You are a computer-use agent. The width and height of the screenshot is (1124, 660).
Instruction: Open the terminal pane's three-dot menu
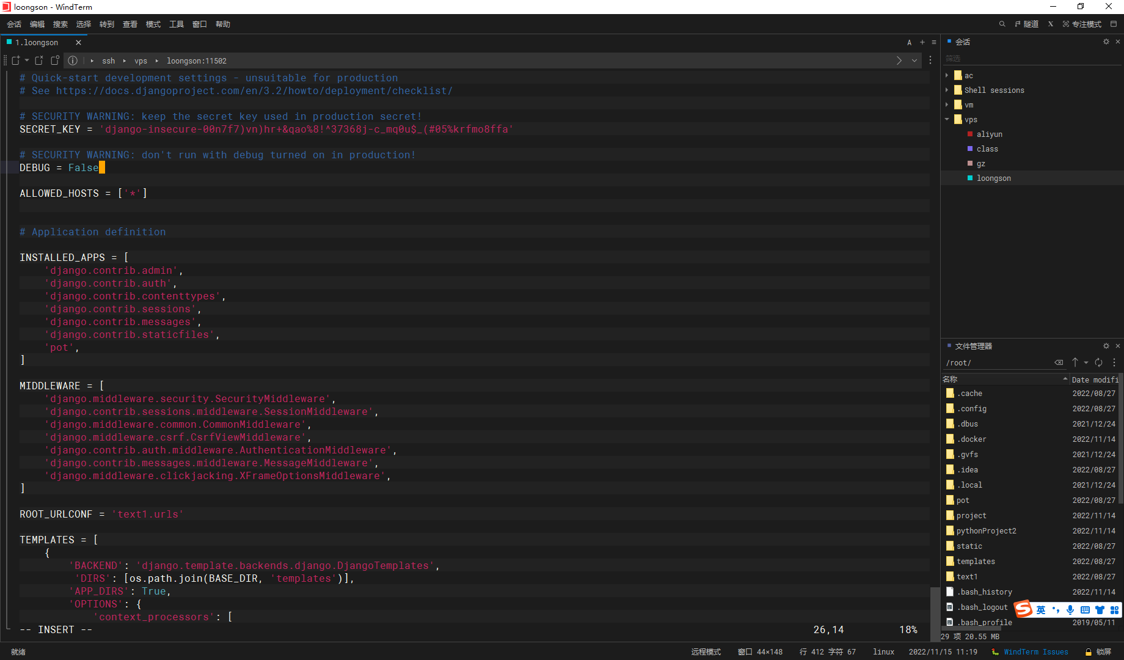[x=930, y=61]
